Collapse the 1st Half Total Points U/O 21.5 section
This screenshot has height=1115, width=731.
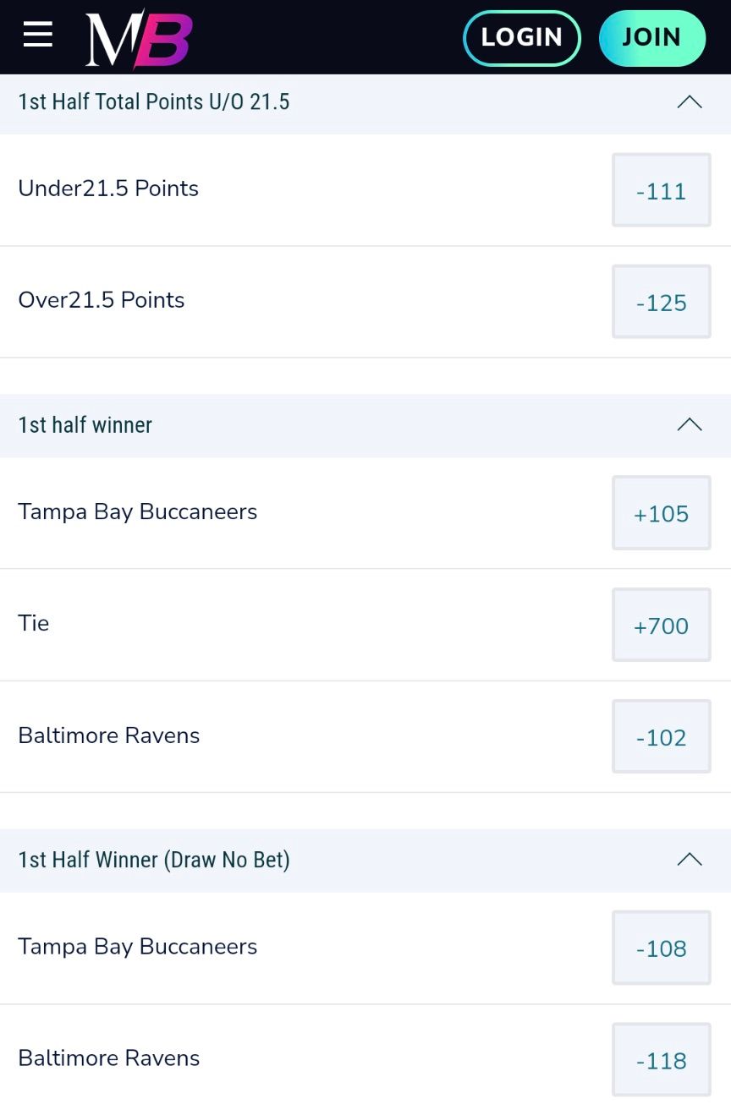tap(690, 101)
